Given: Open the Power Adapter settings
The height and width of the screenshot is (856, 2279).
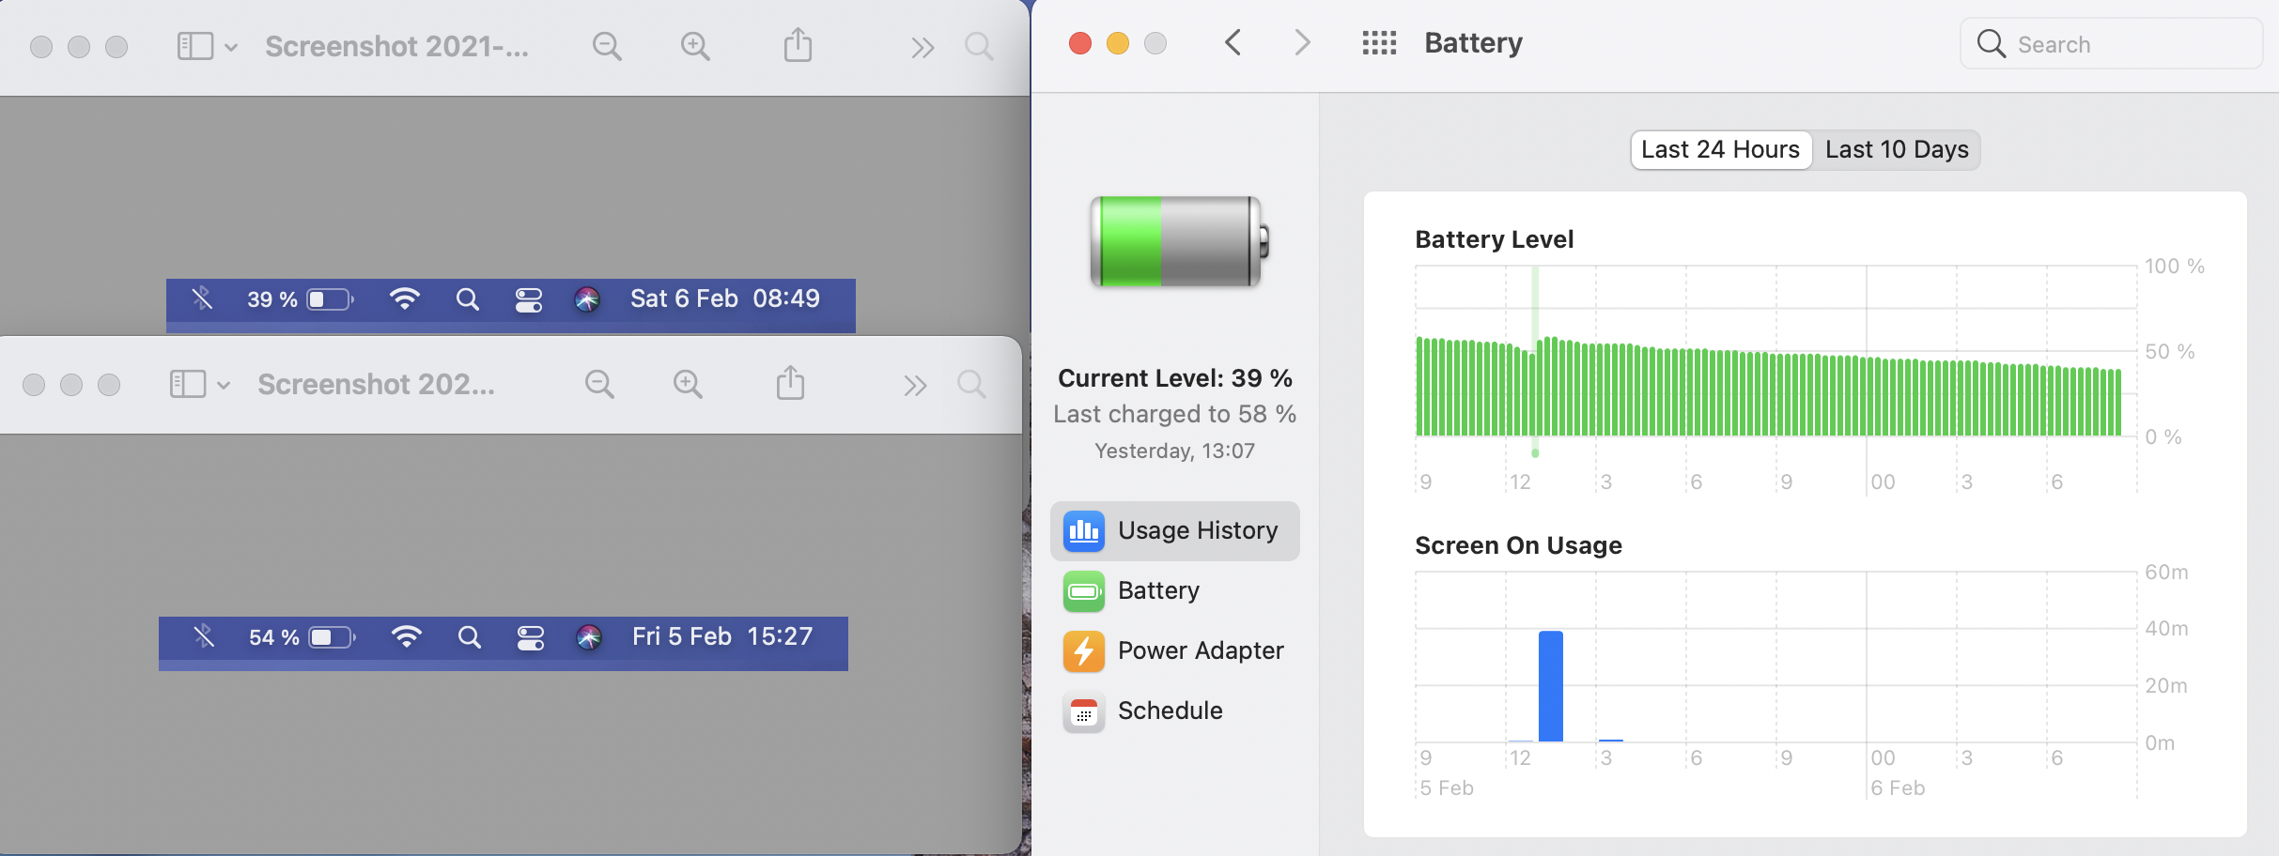Looking at the screenshot, I should click(x=1174, y=651).
